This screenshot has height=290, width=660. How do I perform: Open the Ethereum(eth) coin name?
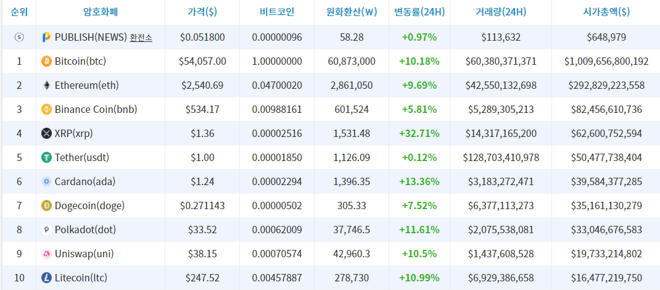(87, 85)
